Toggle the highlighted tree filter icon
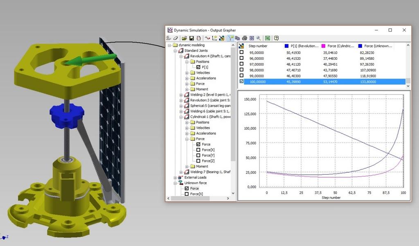The height and width of the screenshot is (246, 419). 231,38
